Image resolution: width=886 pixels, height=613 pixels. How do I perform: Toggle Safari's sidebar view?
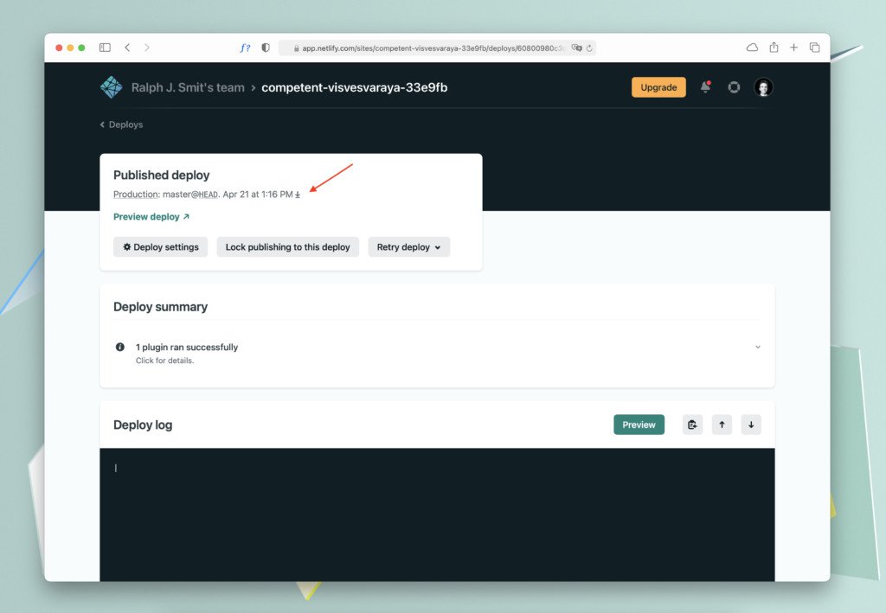click(x=104, y=48)
